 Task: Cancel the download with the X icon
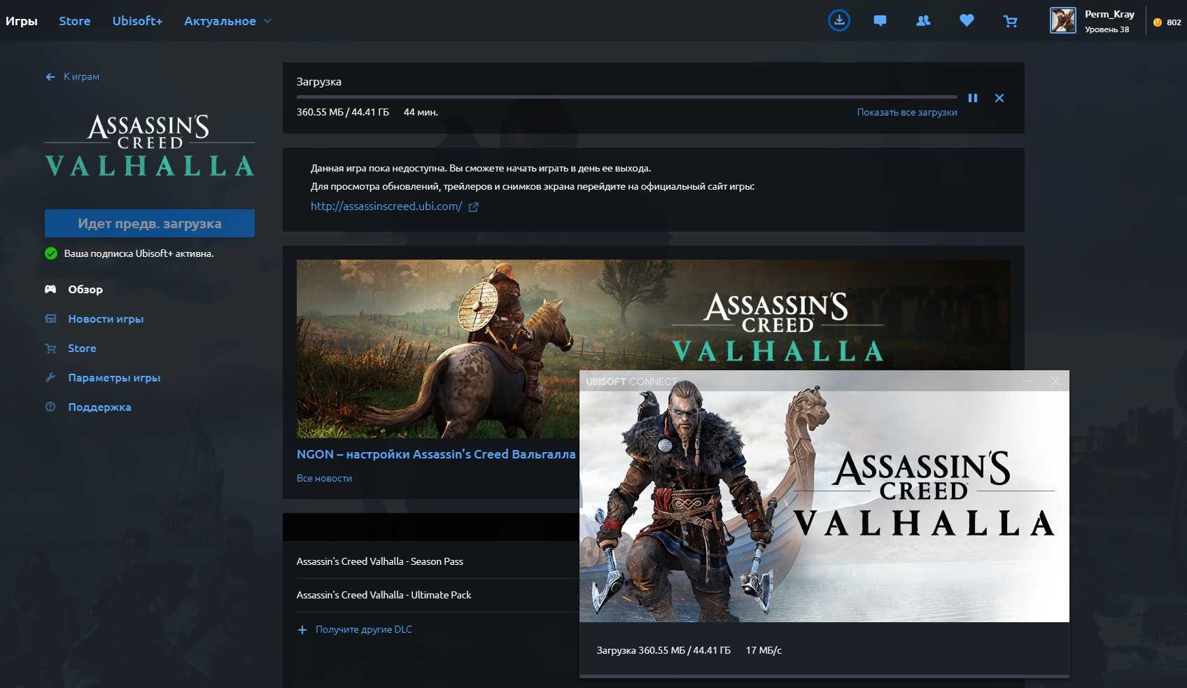coord(999,98)
